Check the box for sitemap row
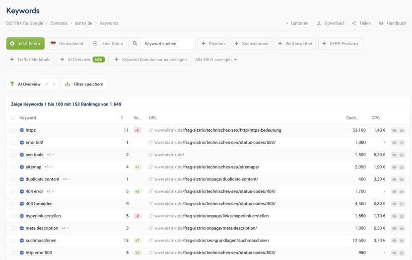 coord(13,167)
